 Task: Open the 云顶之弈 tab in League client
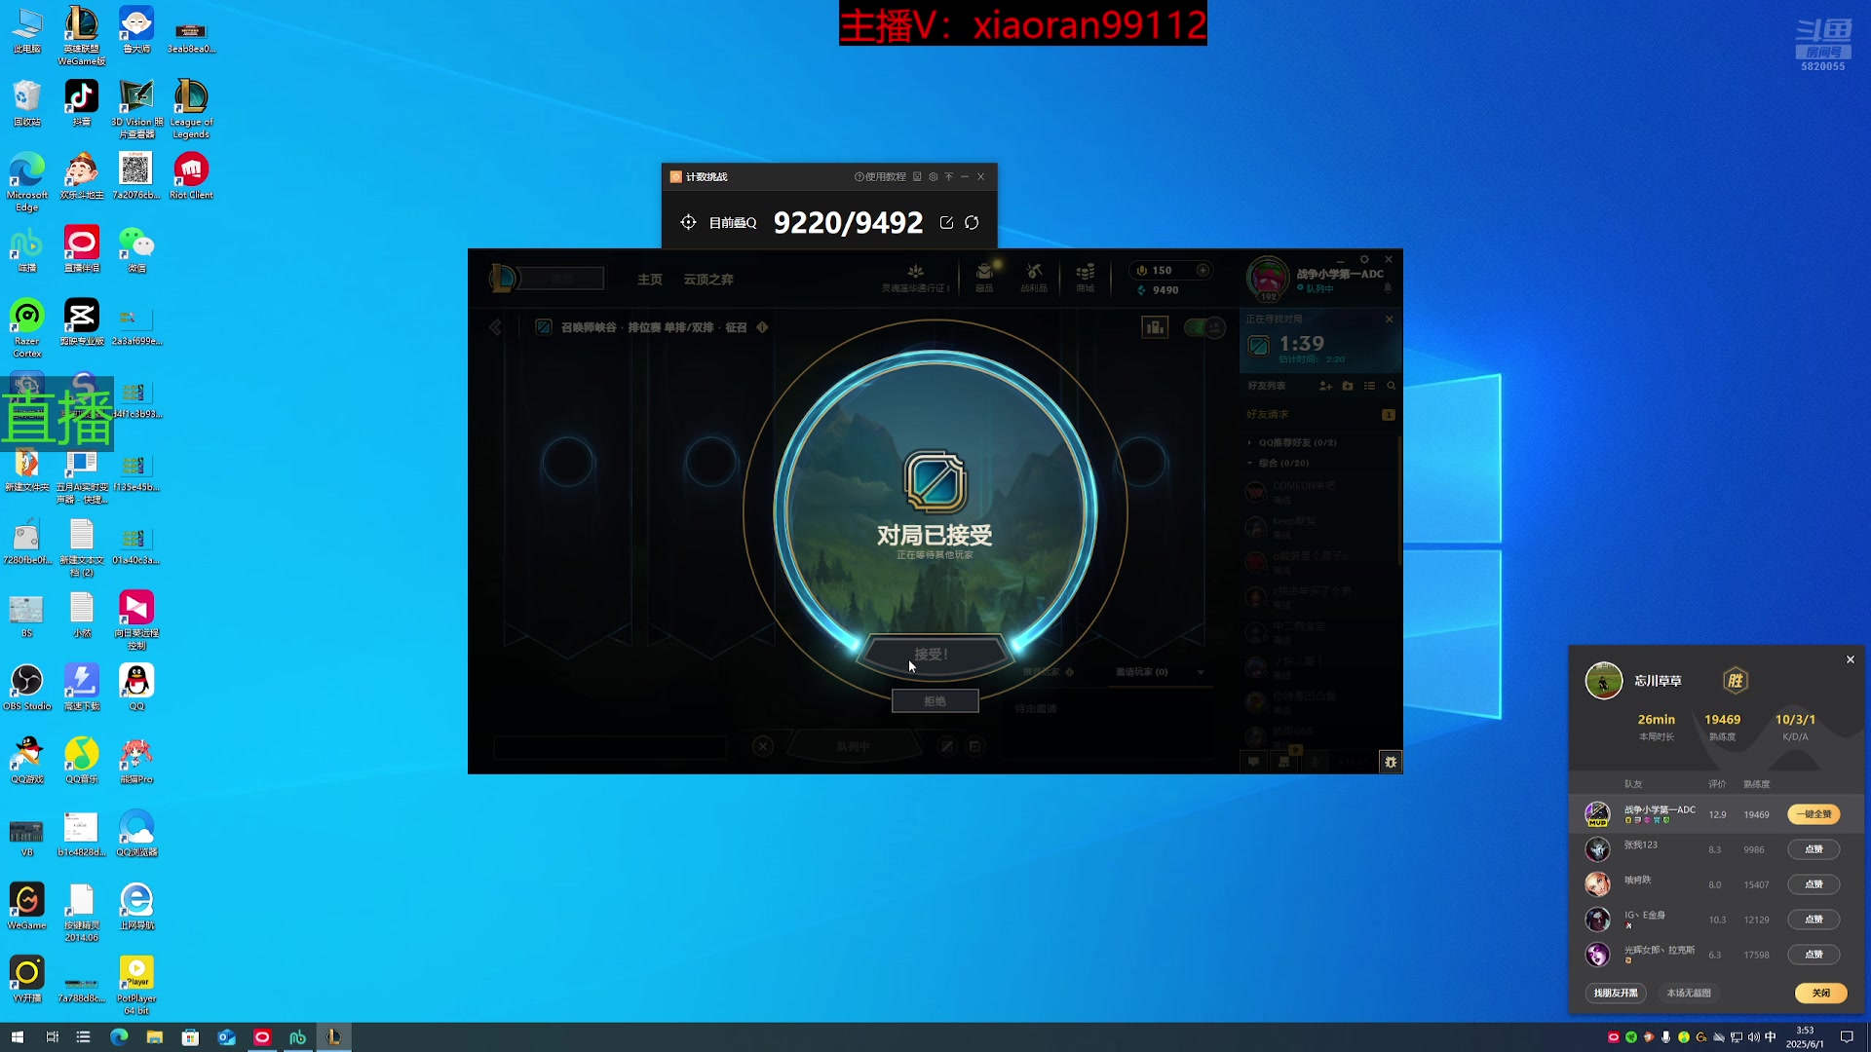point(708,280)
